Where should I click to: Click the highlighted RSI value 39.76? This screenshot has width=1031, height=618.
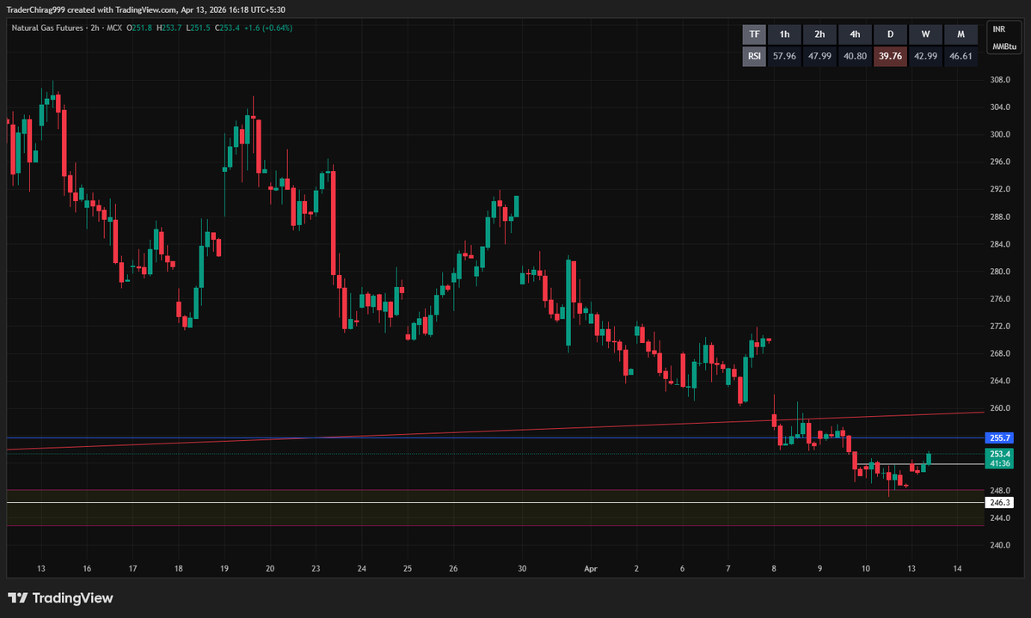click(890, 57)
